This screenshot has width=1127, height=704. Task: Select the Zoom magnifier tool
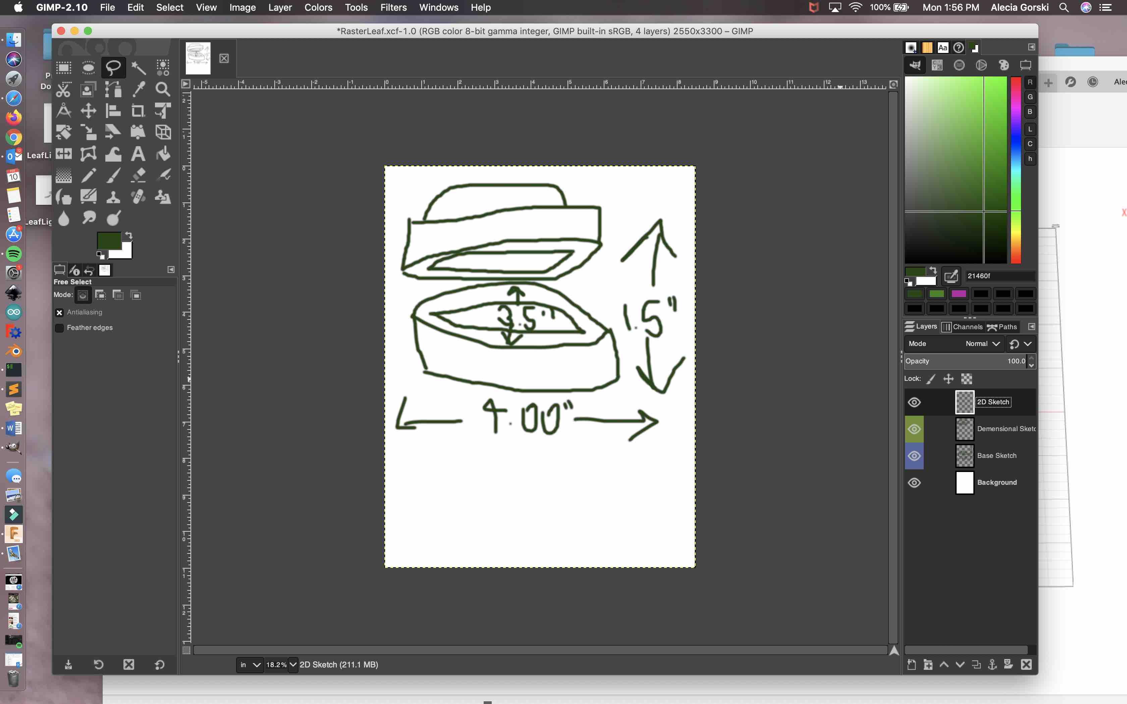pos(163,90)
